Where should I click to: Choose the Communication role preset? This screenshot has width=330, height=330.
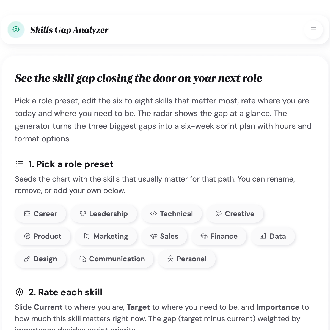click(112, 259)
